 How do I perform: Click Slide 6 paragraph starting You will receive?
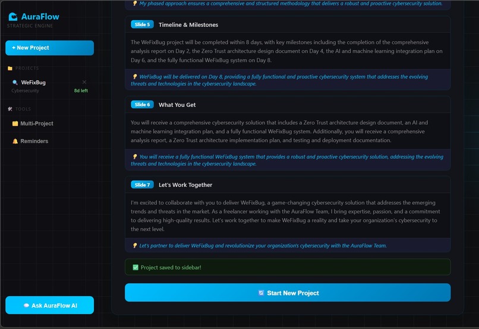[x=279, y=131]
